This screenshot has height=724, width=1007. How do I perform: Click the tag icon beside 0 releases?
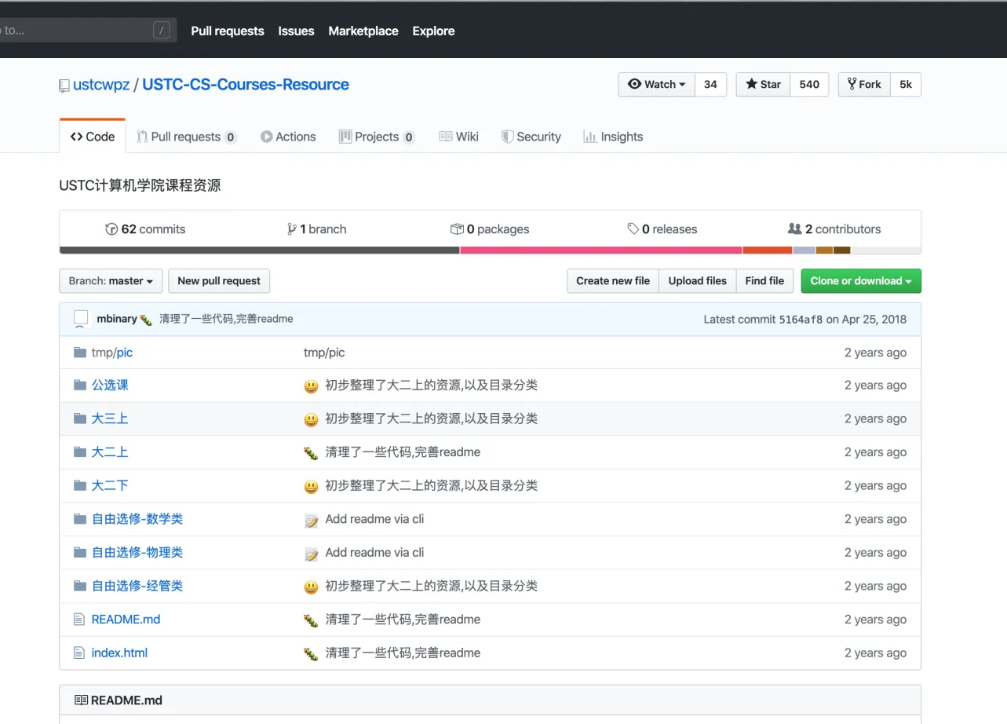(x=633, y=229)
